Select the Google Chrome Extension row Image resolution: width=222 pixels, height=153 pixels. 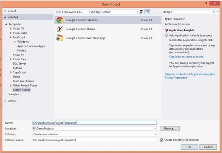[108, 20]
